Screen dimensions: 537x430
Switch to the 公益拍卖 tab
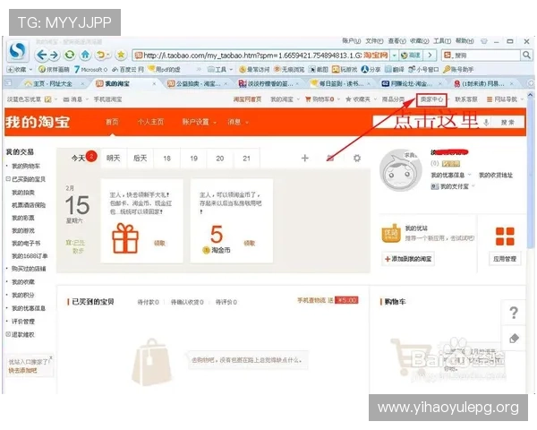pos(198,83)
